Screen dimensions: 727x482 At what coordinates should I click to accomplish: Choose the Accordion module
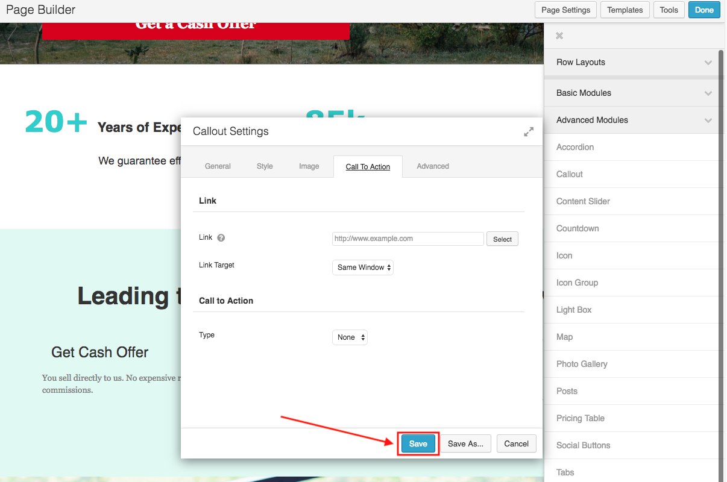tap(631, 147)
